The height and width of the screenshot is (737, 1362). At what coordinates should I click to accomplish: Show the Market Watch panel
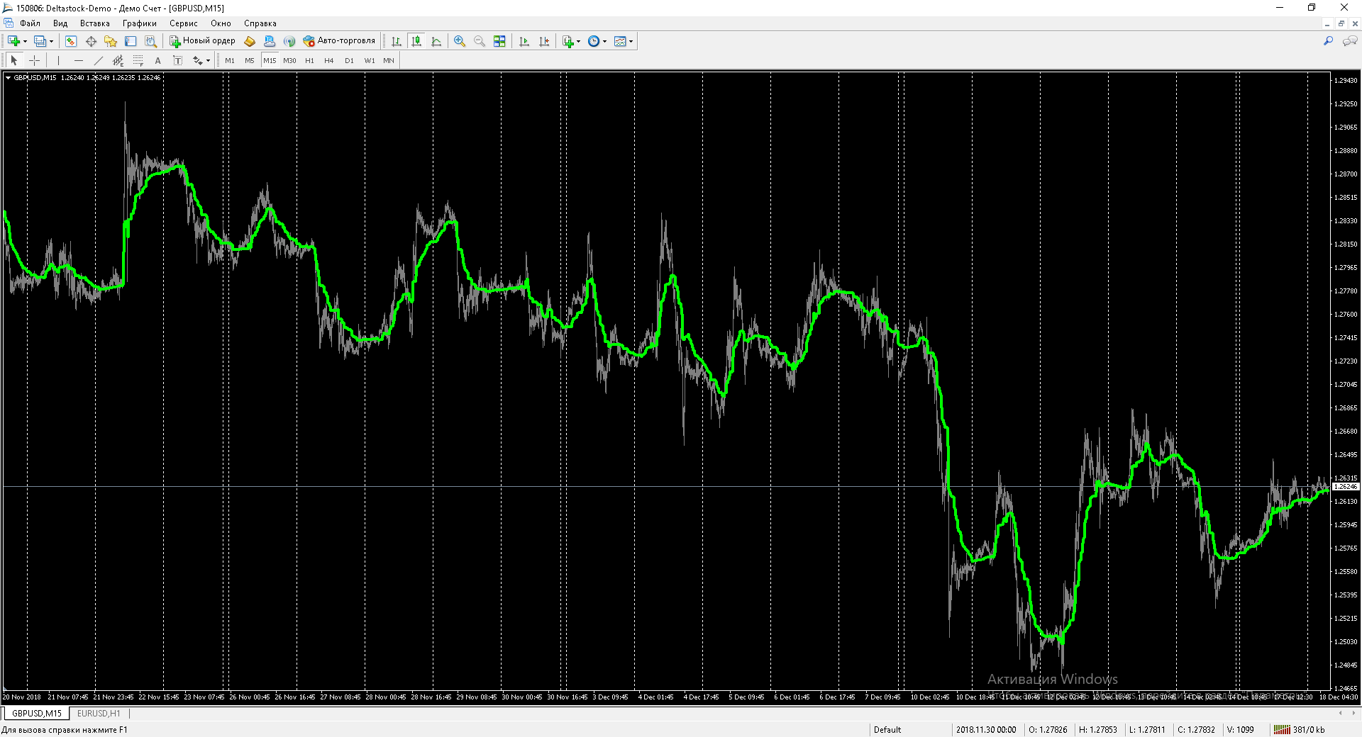point(71,41)
